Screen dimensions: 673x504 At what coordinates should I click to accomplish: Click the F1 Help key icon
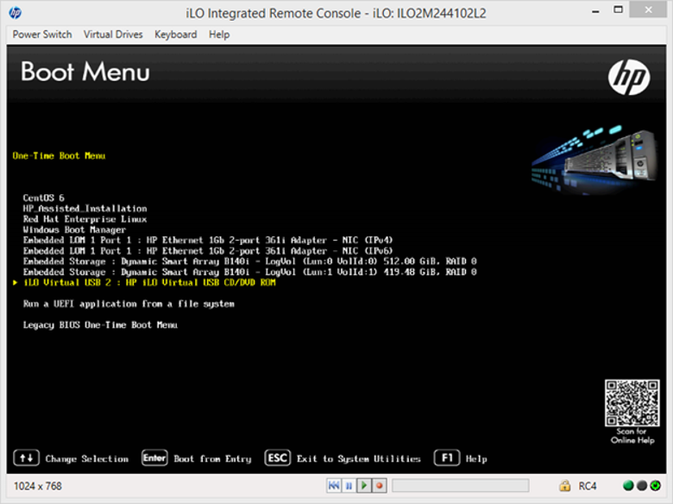tap(447, 458)
